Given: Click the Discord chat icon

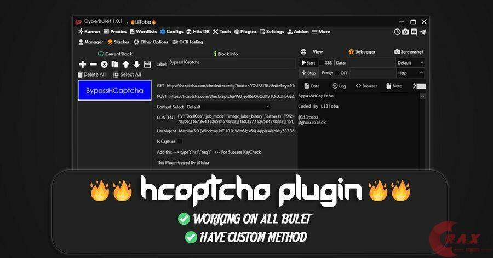Looking at the screenshot, I should 414,32.
